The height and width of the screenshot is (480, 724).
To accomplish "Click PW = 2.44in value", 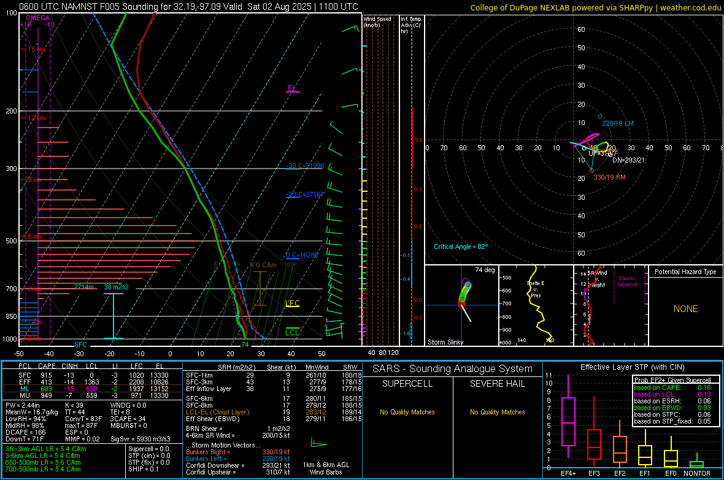I will (23, 405).
